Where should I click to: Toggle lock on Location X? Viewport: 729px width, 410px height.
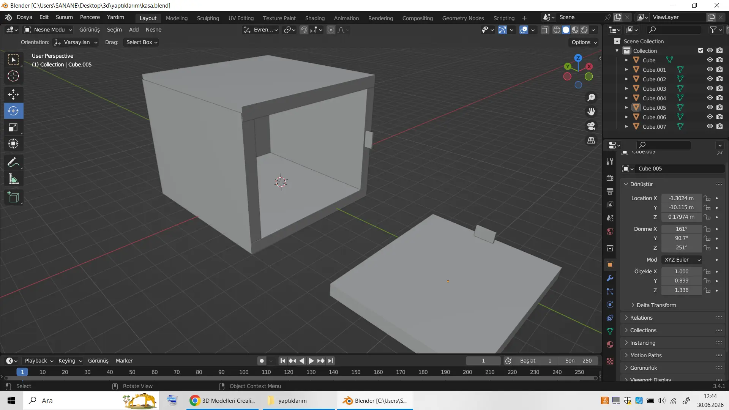707,198
